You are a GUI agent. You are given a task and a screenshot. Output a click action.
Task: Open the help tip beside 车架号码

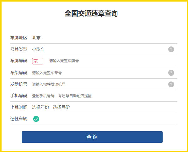coord(171,73)
